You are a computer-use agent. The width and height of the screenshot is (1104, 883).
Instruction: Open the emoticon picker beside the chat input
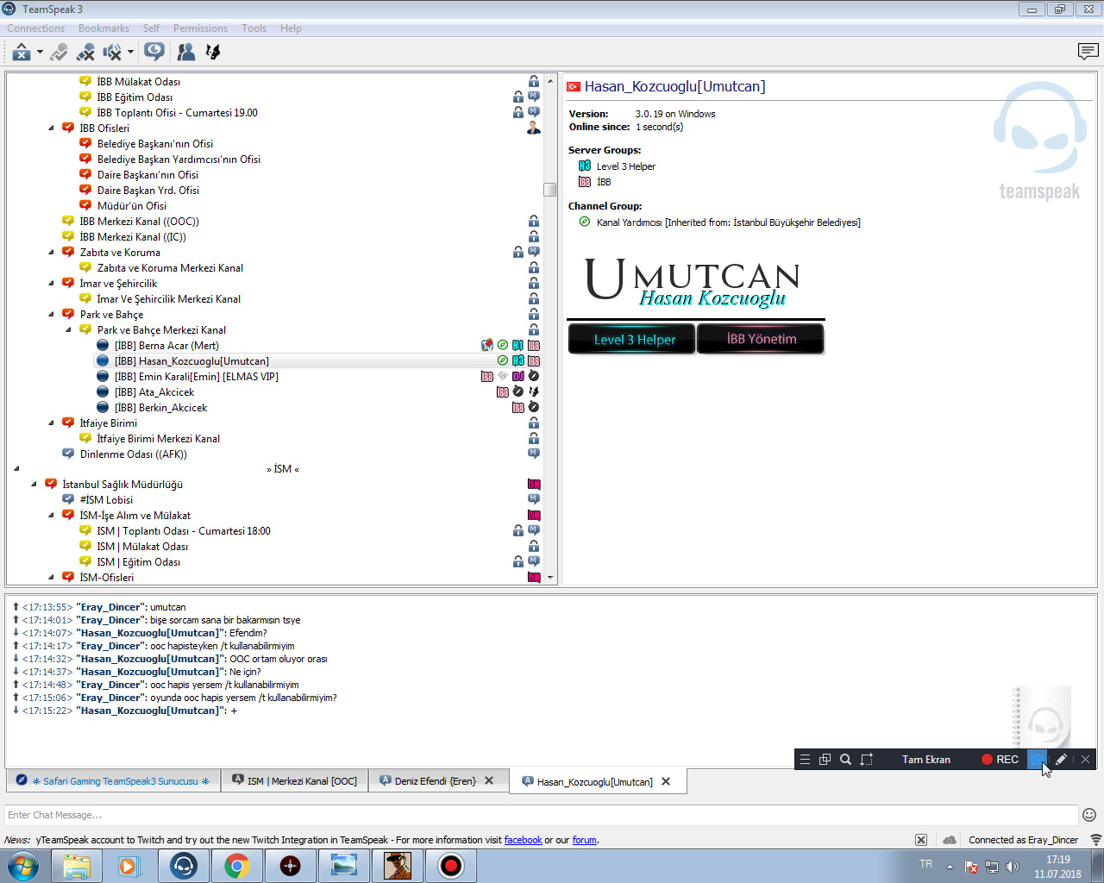(1089, 815)
